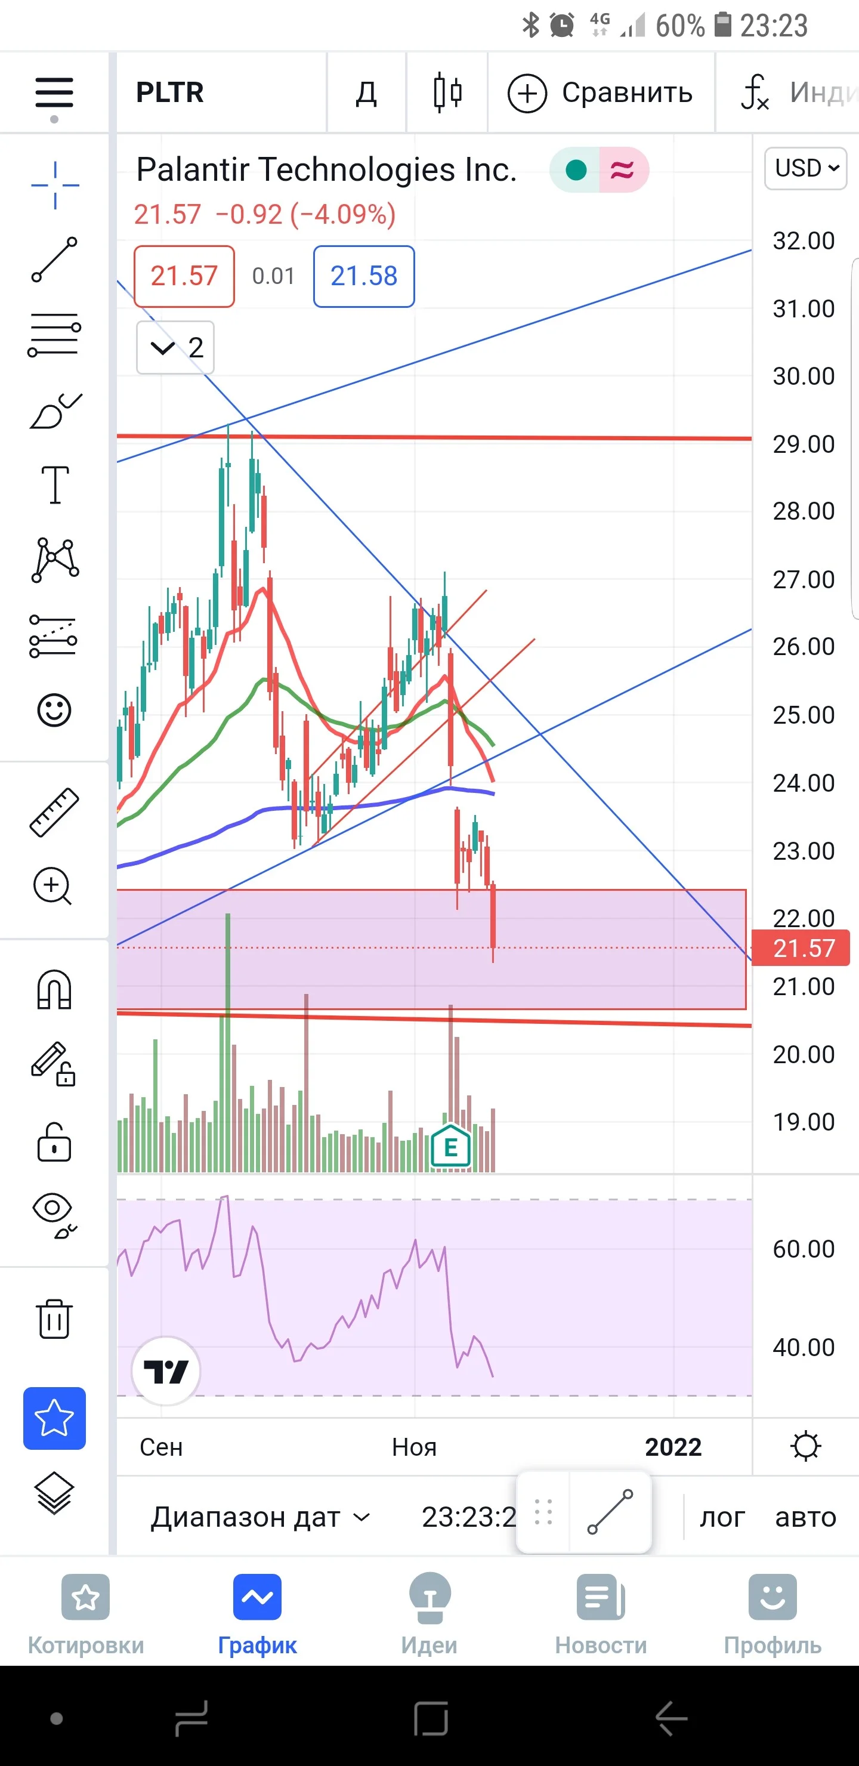Delete drawings with trash icon
The height and width of the screenshot is (1766, 859).
54,1319
